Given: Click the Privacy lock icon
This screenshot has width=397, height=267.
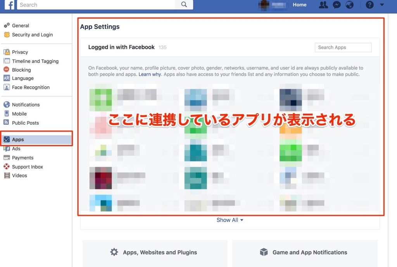Looking at the screenshot, I should [7, 52].
